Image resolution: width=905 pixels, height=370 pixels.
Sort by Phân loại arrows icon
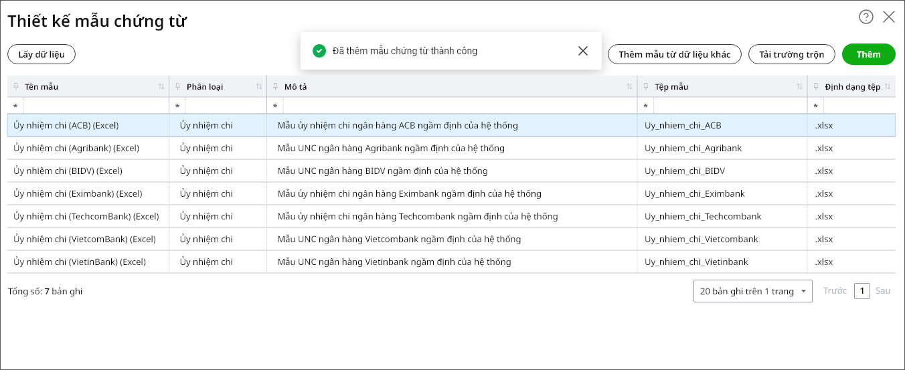point(259,87)
